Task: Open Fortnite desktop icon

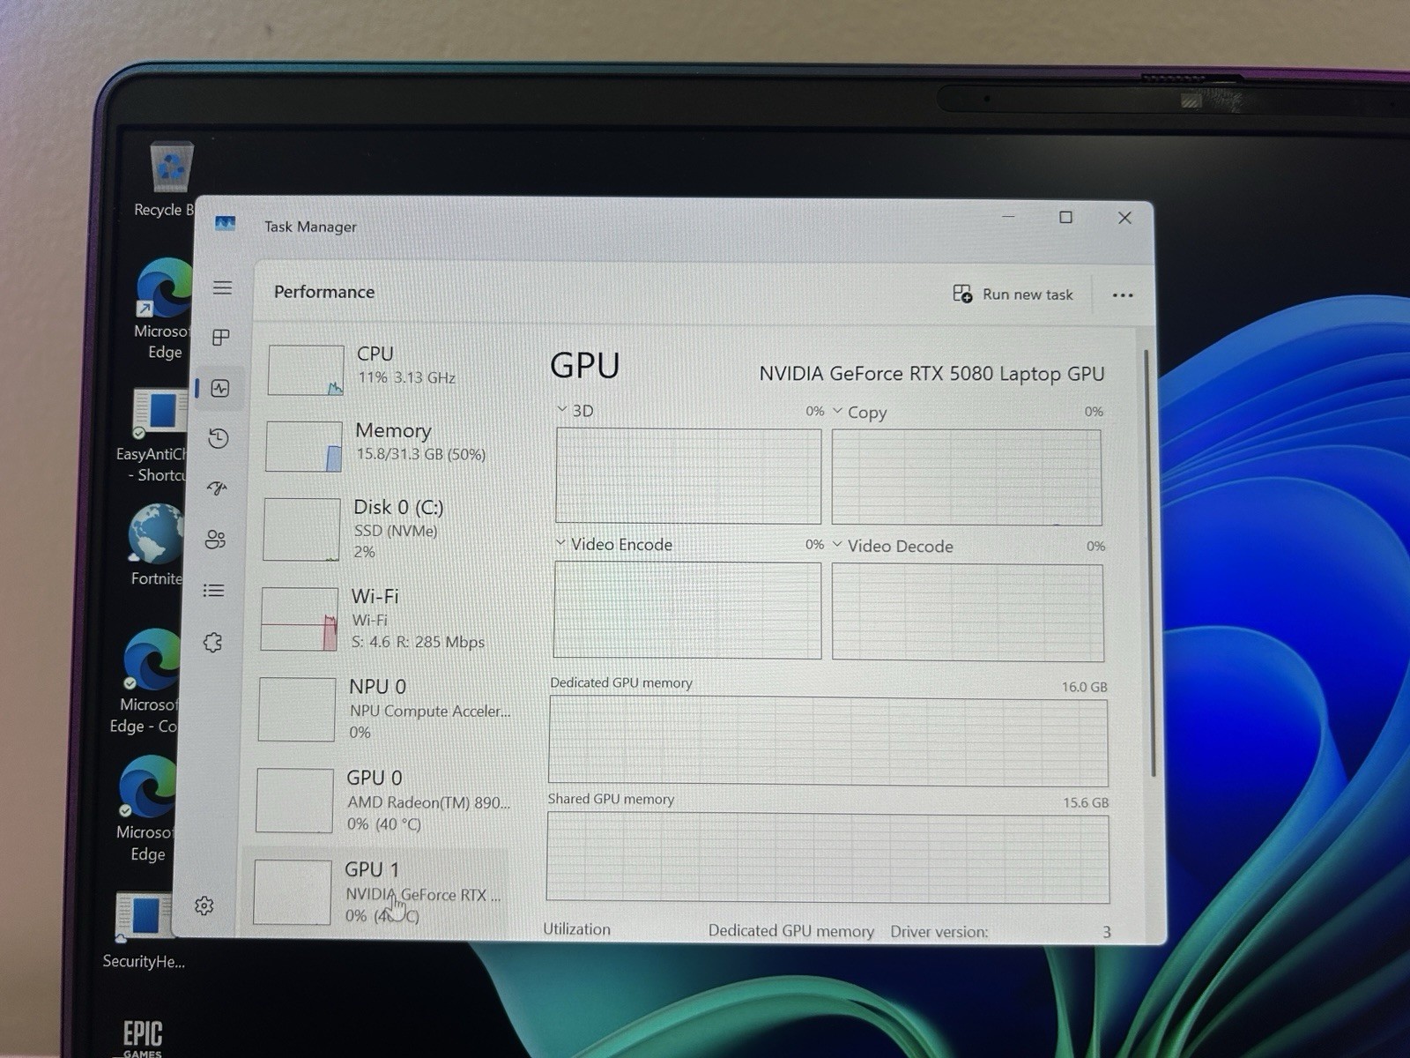Action: [x=156, y=545]
